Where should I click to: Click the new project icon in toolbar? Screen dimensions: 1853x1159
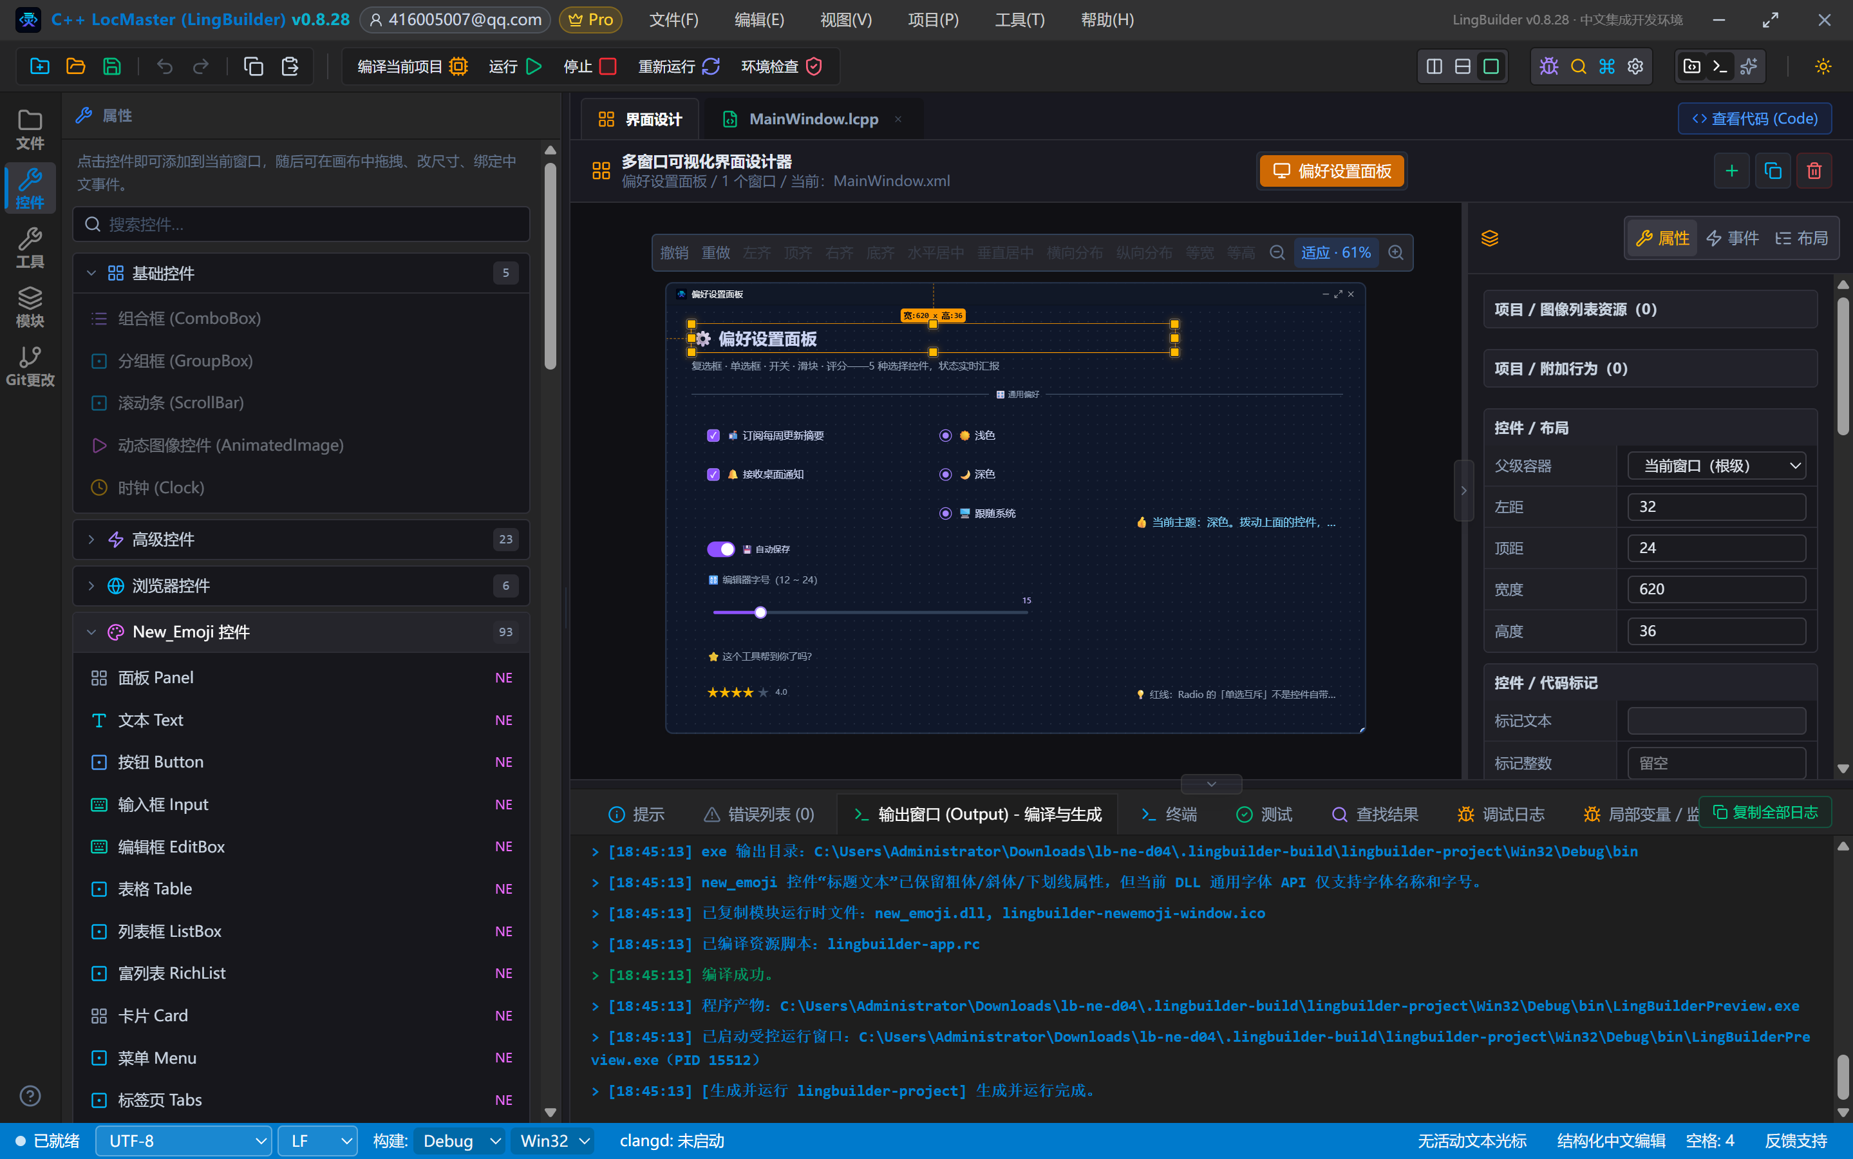[39, 67]
